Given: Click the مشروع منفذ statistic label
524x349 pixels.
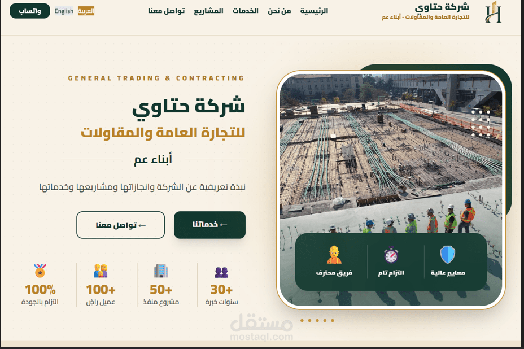Looking at the screenshot, I should (x=161, y=302).
